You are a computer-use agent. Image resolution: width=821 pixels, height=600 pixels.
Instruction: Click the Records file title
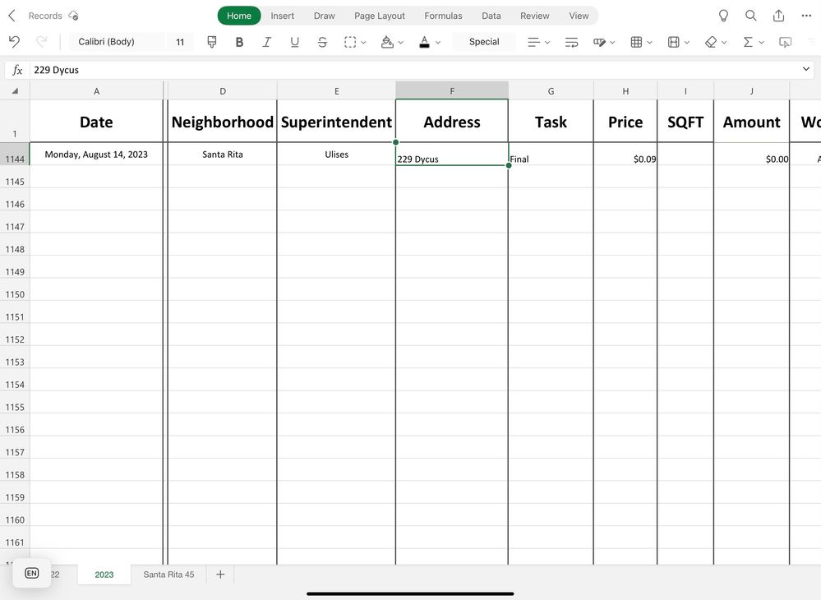(45, 16)
